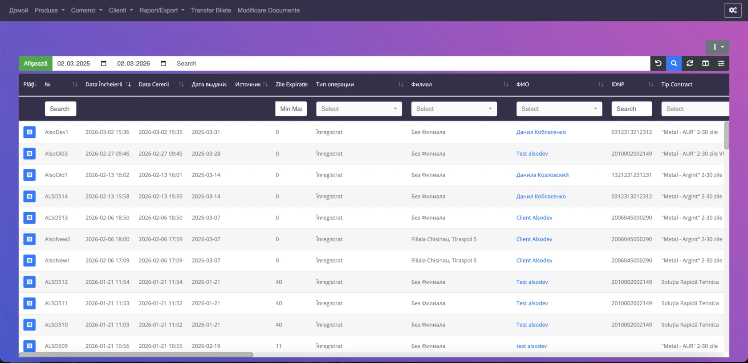Image resolution: width=748 pixels, height=363 pixels.
Task: Click the green Afișează button
Action: pyautogui.click(x=36, y=64)
